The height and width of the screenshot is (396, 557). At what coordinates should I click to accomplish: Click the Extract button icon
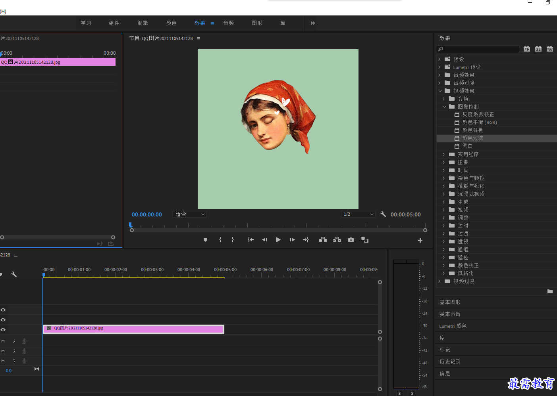coord(337,240)
